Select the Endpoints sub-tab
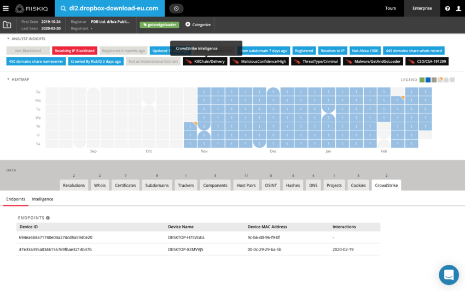The width and height of the screenshot is (465, 291). point(16,199)
